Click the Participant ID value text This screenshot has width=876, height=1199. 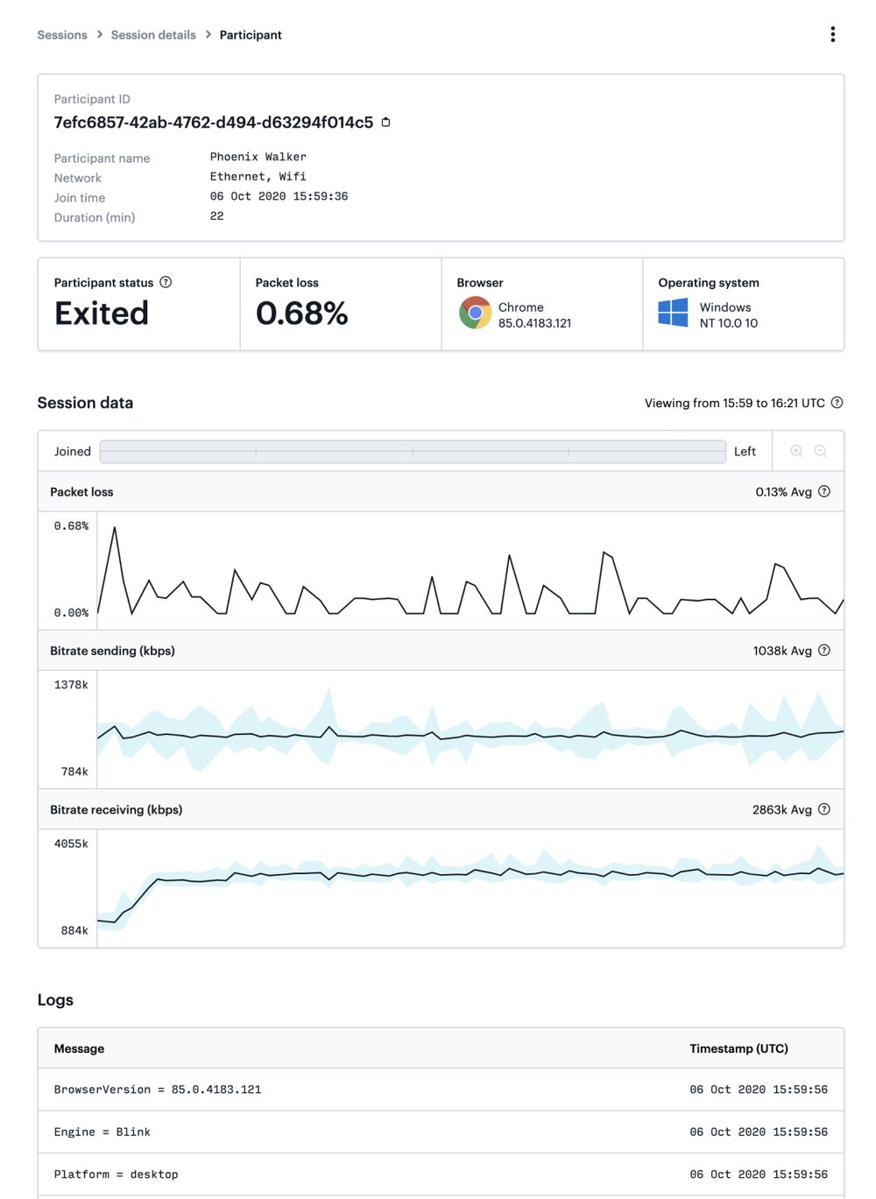click(212, 123)
